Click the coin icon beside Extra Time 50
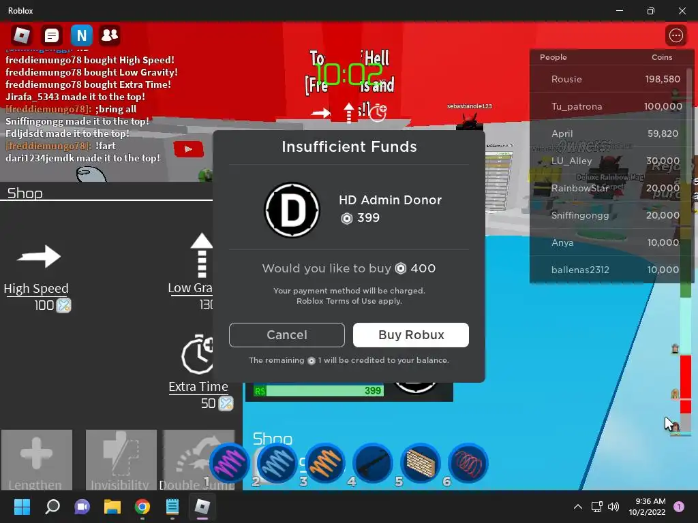698x523 pixels. pos(226,403)
